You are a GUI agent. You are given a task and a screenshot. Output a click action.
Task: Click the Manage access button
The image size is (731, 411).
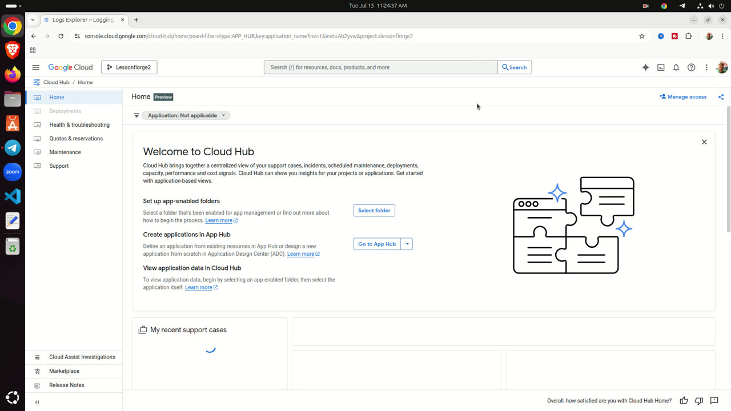point(683,97)
